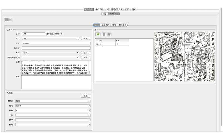
Task: Expand the 档案 combo box
Action: pos(89,125)
